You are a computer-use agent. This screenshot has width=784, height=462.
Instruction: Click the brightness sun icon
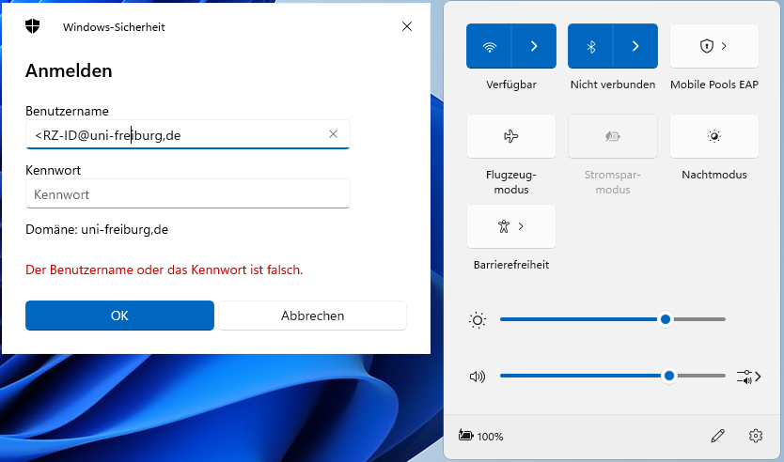[477, 320]
